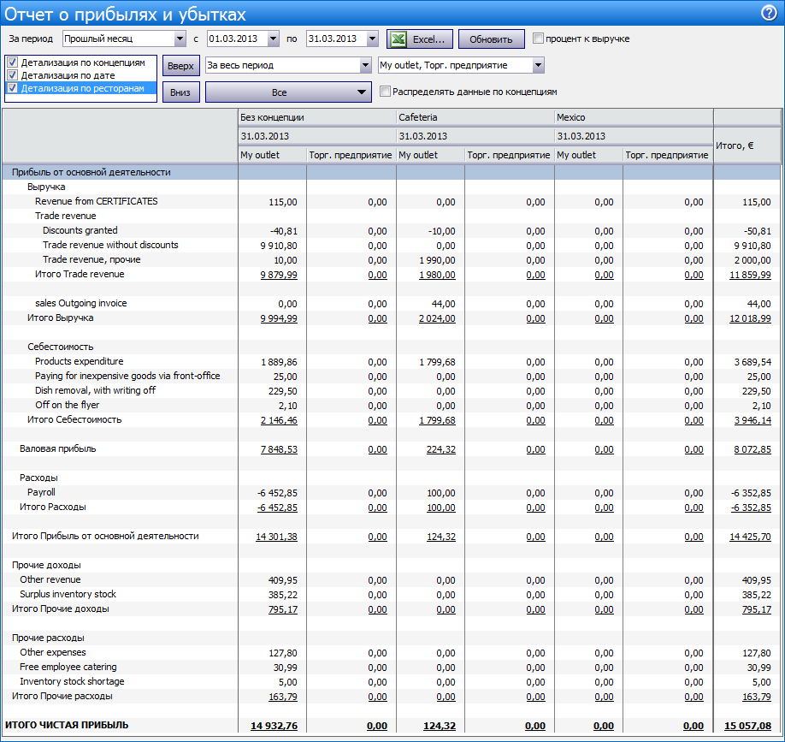Click the Вниз button

pyautogui.click(x=180, y=92)
